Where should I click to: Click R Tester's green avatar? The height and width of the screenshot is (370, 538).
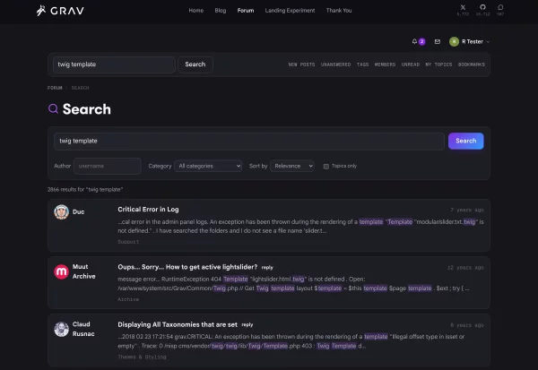tap(454, 41)
